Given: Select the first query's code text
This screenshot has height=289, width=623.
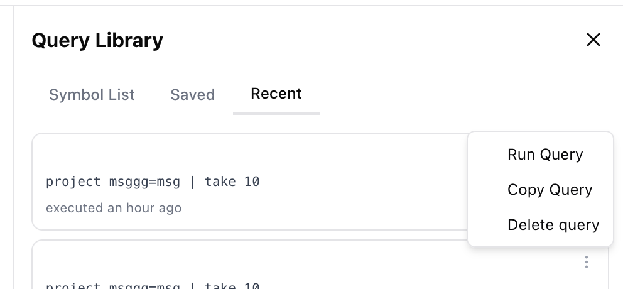Looking at the screenshot, I should 153,182.
